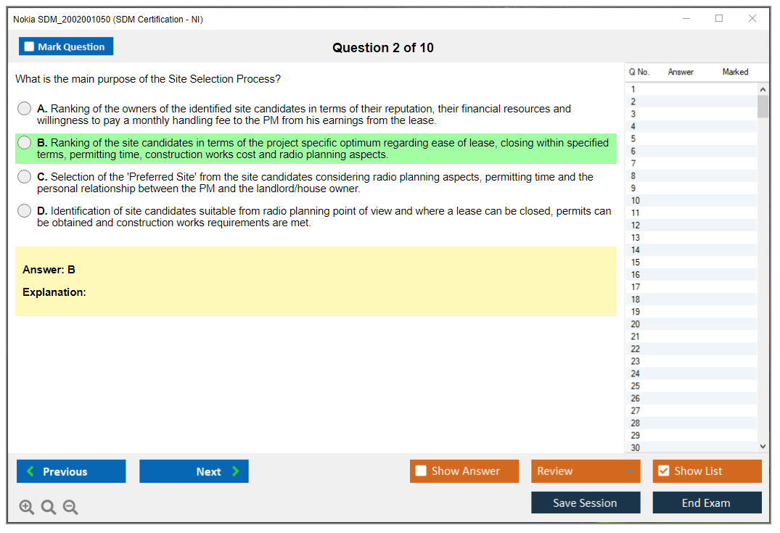Click the zoom out magnifier icon
Image resolution: width=780 pixels, height=533 pixels.
[70, 508]
